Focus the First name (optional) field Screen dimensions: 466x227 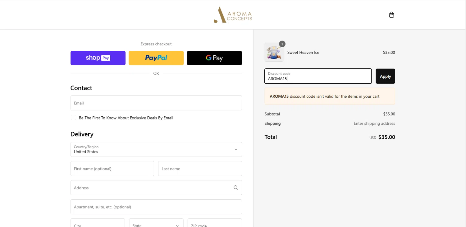click(x=112, y=169)
